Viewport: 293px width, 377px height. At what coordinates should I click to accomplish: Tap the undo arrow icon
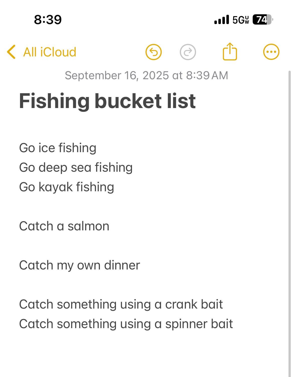[154, 52]
